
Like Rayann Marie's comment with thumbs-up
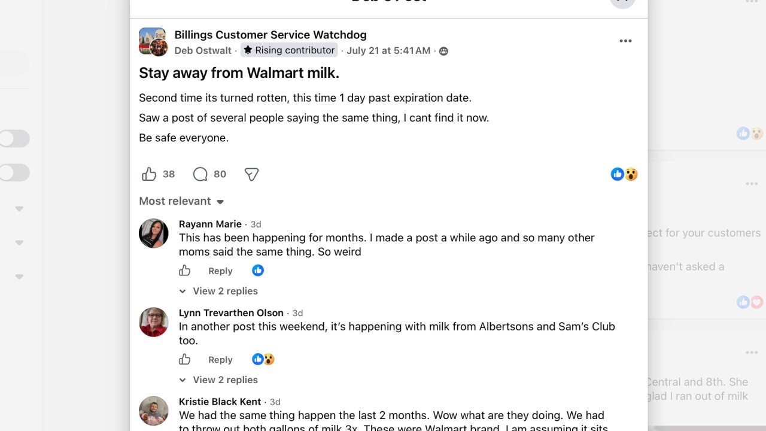coord(185,271)
